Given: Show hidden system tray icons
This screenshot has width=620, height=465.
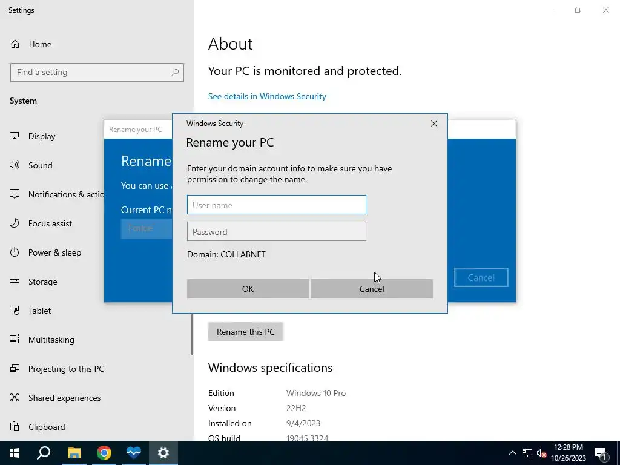Looking at the screenshot, I should coord(512,453).
